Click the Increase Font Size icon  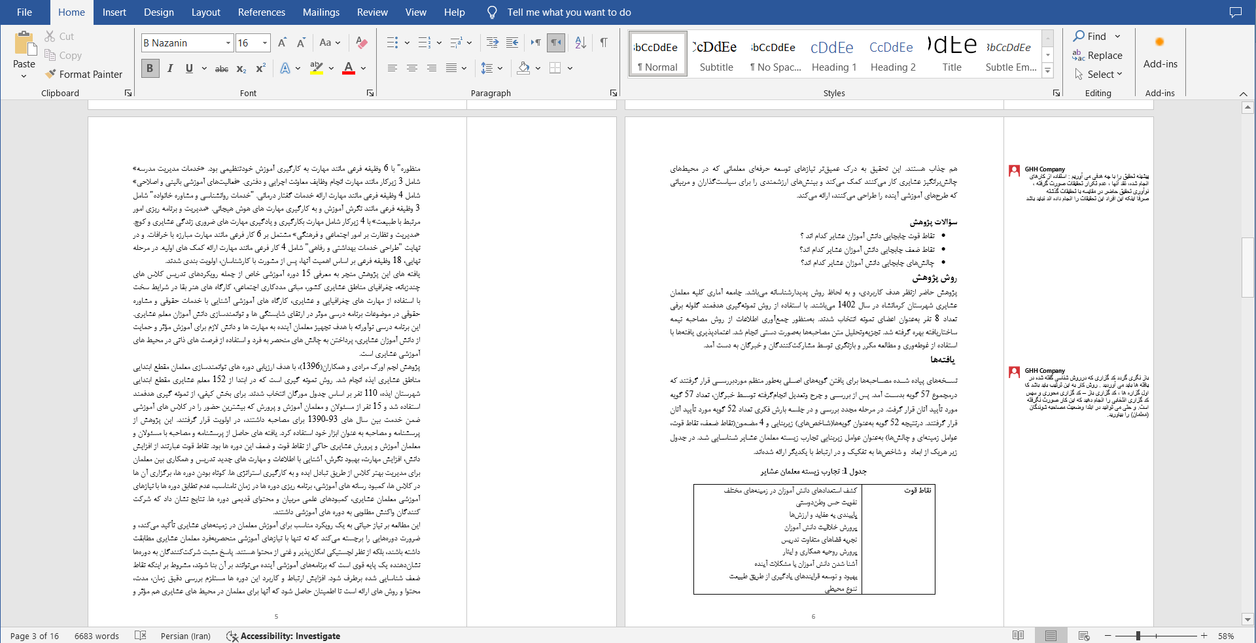(282, 43)
